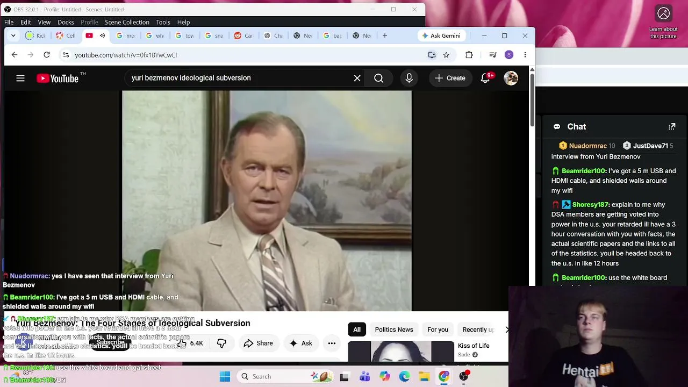
Task: Clear the YouTube search box text
Action: pos(357,78)
